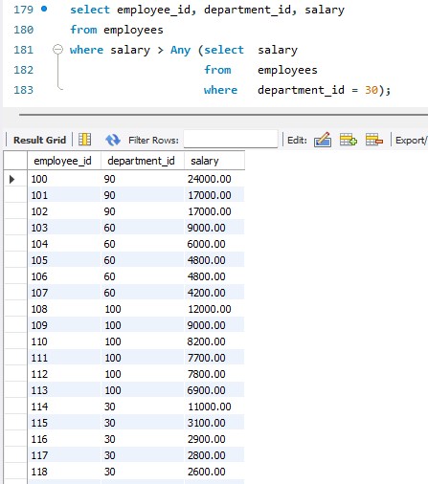Select salary cell 11000.00
Image resolution: width=428 pixels, height=484 pixels.
(214, 407)
